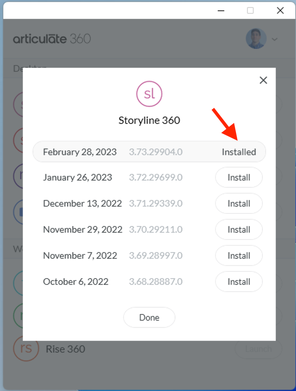296x391 pixels.
Task: Close the Storyline 360 version dialog
Action: pyautogui.click(x=264, y=80)
